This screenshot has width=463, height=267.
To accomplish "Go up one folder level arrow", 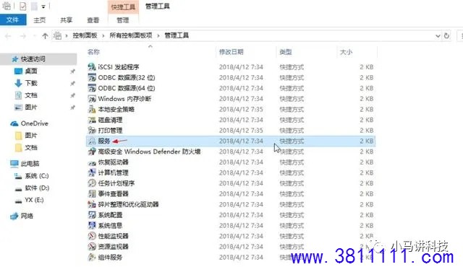I will tap(45, 36).
